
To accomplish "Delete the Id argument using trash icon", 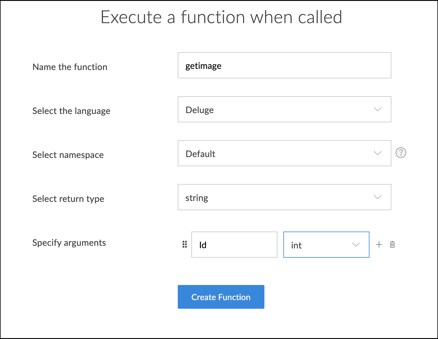I will 392,245.
